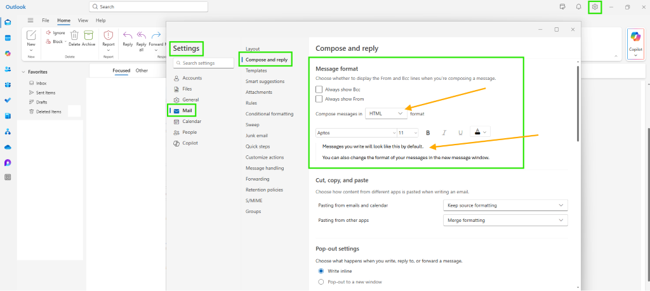Open People in the left app rail
The height and width of the screenshot is (291, 650).
[x=8, y=69]
